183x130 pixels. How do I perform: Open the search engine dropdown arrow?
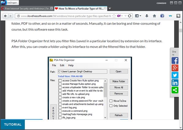(x=122, y=16)
